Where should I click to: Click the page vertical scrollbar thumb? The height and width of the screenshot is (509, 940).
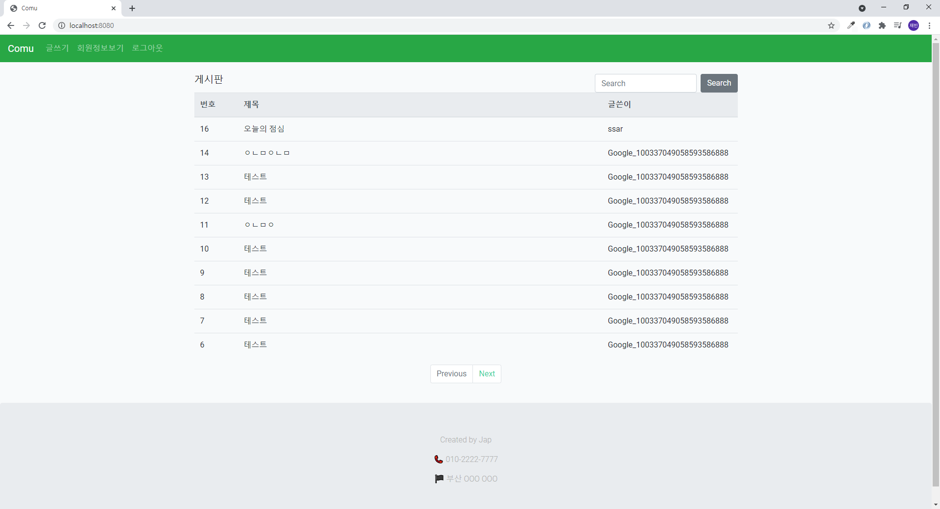pos(936,264)
